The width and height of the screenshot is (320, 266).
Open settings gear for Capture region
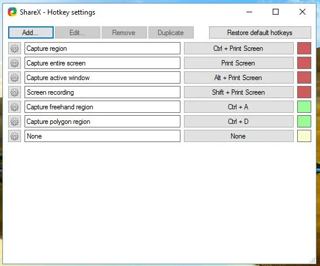15,49
